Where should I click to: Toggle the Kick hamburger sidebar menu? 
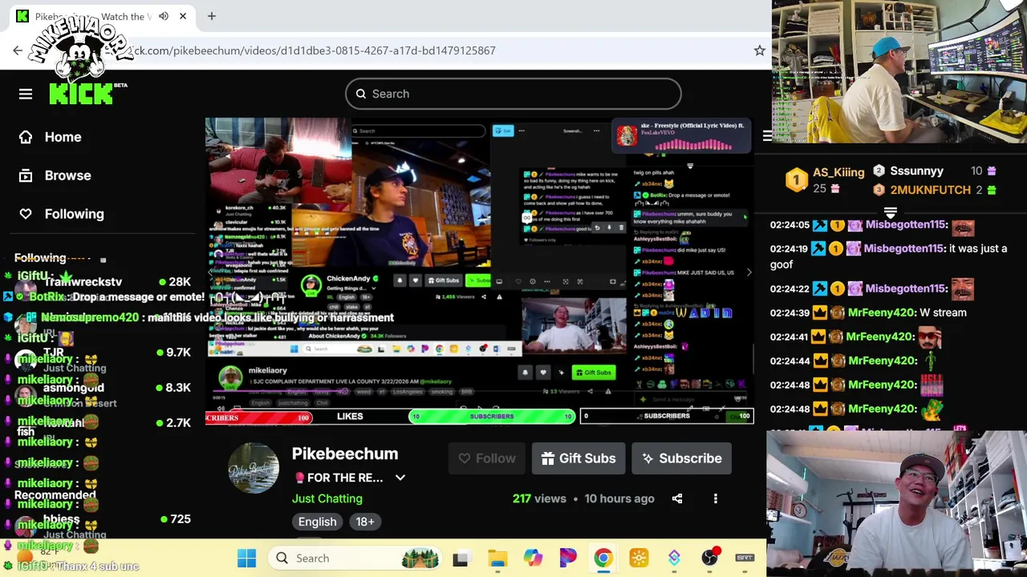(x=26, y=94)
